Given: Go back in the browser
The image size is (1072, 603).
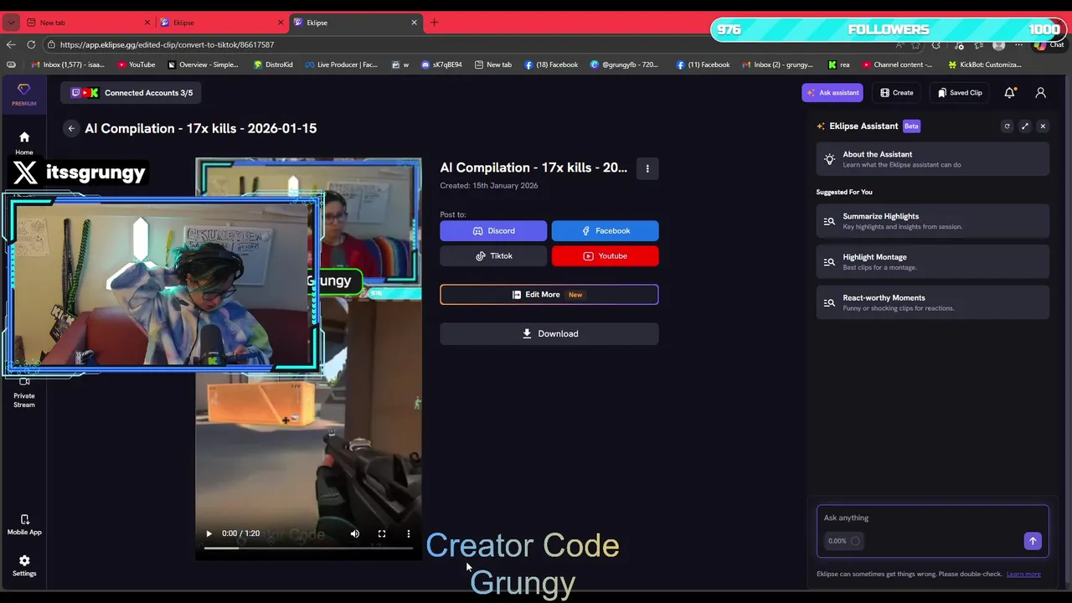Looking at the screenshot, I should click(x=11, y=44).
